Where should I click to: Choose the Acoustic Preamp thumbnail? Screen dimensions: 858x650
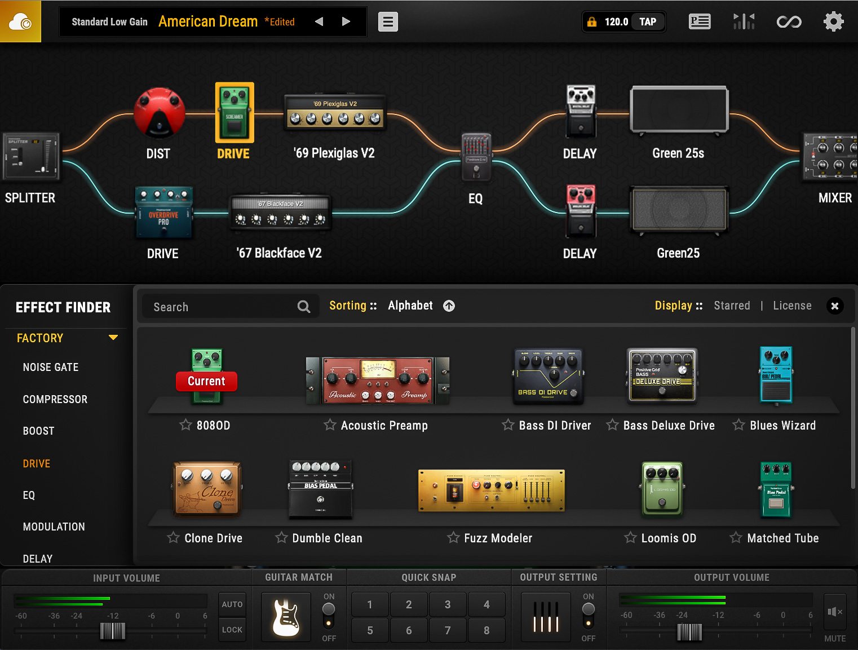(x=378, y=381)
